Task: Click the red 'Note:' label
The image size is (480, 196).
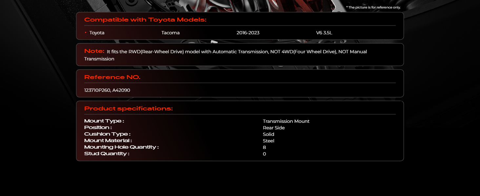Action: click(x=94, y=51)
